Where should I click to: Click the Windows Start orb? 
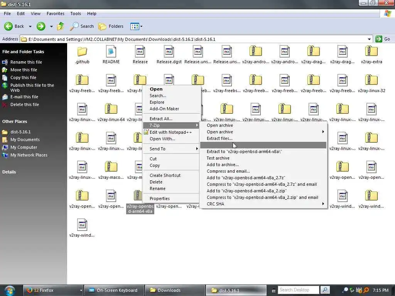click(x=10, y=290)
